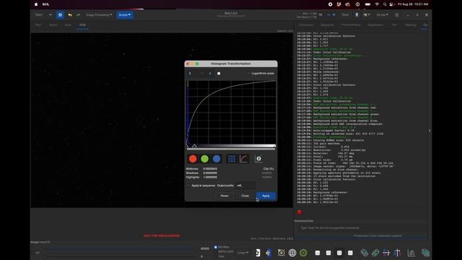The width and height of the screenshot is (462, 260).
Task: Switch to the RGB image tab
Action: click(82, 25)
